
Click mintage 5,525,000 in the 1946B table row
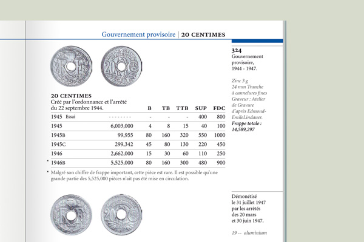122,163
